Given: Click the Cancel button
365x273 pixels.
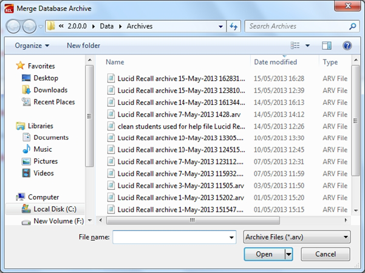Looking at the screenshot, I should tap(326, 254).
